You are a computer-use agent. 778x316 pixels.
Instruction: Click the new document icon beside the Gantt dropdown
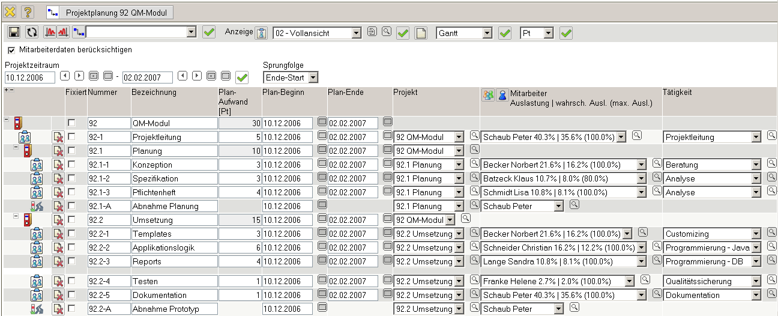tap(421, 33)
